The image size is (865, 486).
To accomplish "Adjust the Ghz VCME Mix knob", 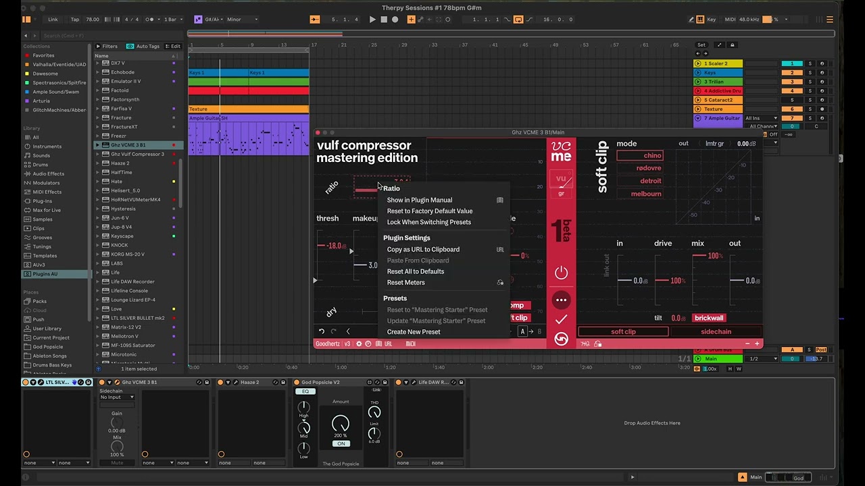I will tap(117, 446).
